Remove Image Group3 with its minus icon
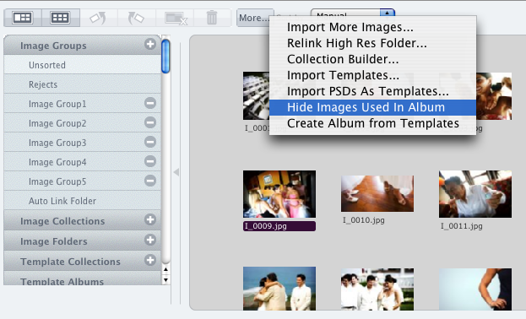This screenshot has height=319, width=526. [150, 142]
